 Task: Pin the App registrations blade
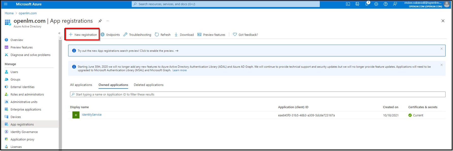point(100,21)
